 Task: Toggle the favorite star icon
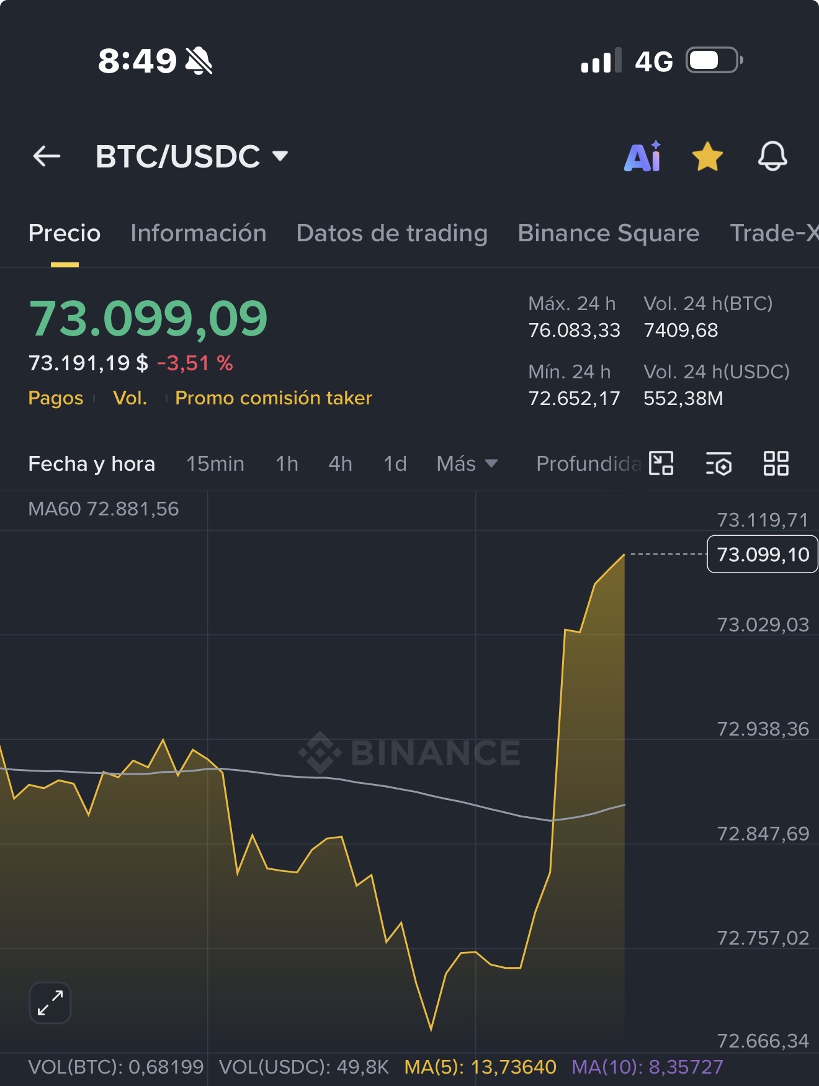click(x=707, y=156)
